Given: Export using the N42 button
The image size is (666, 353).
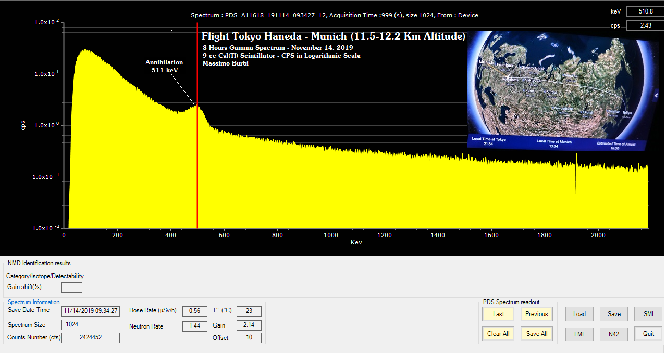Looking at the screenshot, I should 614,334.
